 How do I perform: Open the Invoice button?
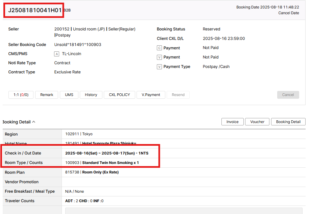coord(232,122)
